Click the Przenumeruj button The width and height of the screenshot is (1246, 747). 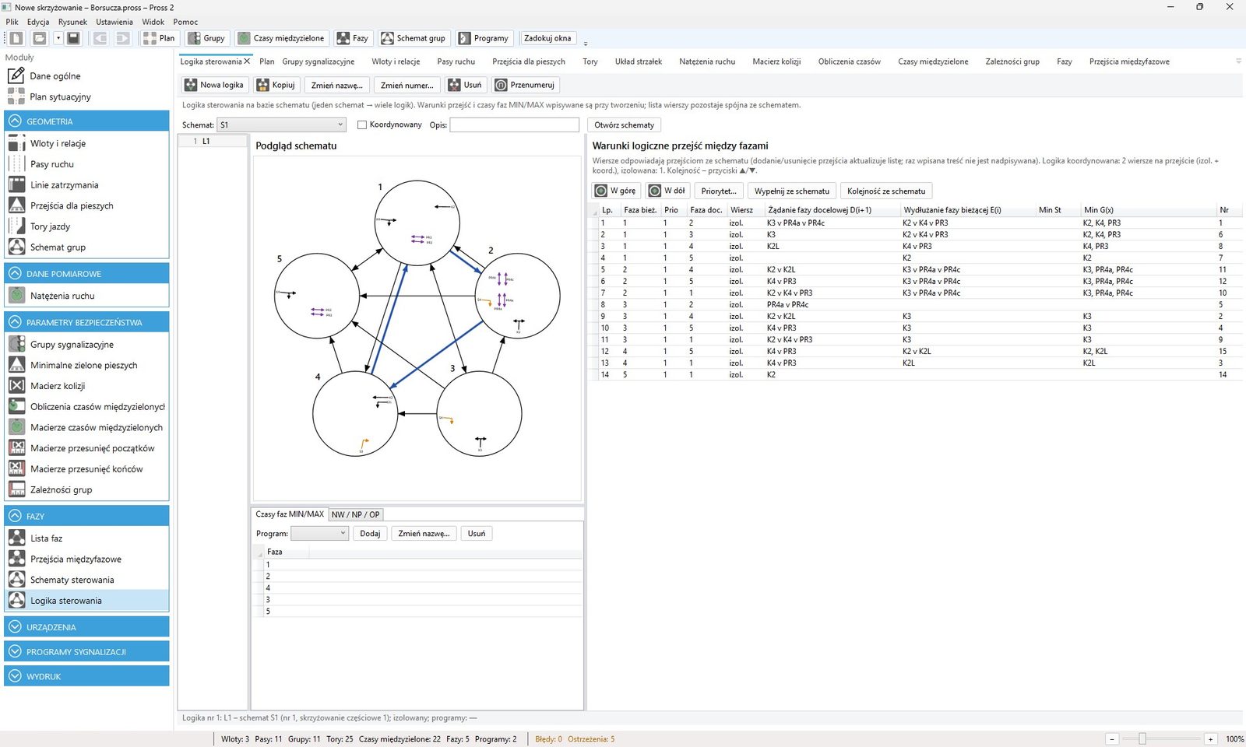click(x=525, y=85)
